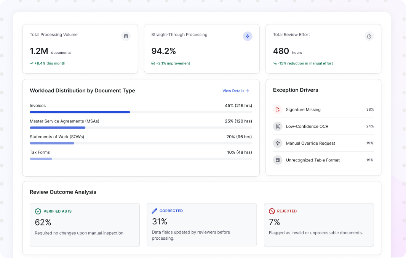Click the Total Processing Volume title

point(54,34)
